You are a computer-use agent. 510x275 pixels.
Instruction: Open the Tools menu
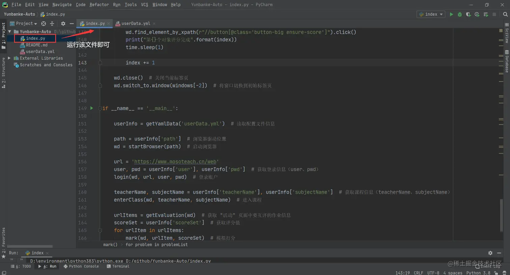click(131, 5)
